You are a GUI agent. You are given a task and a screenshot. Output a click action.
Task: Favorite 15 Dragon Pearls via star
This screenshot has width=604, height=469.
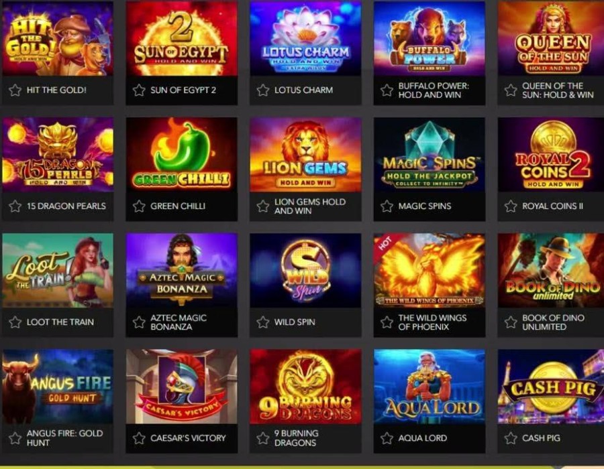(15, 206)
